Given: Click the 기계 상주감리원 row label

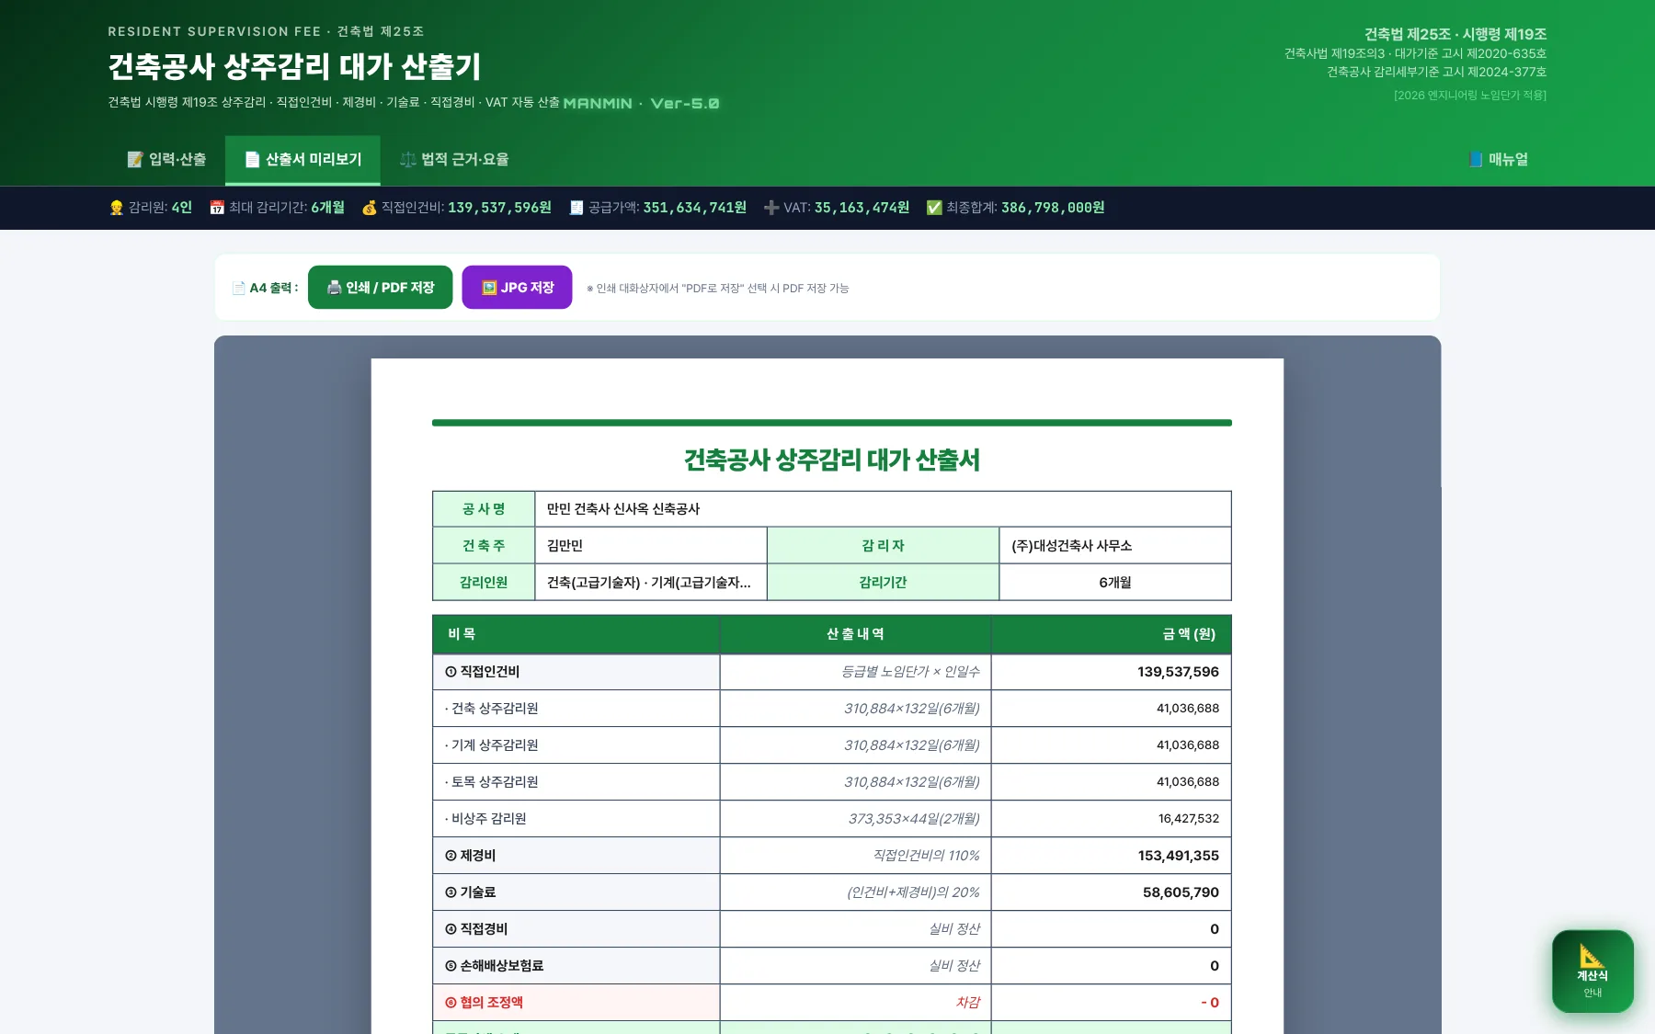Looking at the screenshot, I should [492, 745].
